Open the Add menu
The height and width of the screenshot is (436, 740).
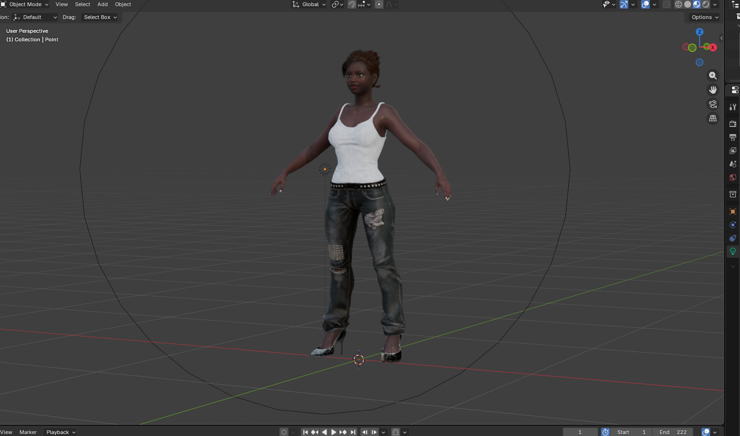[103, 4]
